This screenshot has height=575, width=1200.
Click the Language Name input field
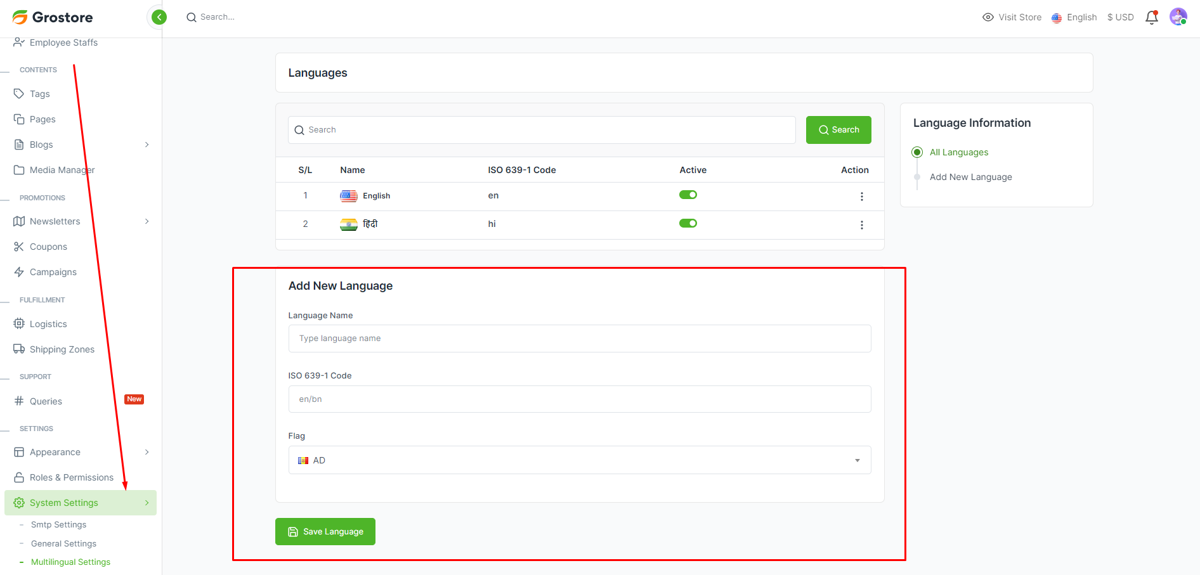click(x=579, y=339)
